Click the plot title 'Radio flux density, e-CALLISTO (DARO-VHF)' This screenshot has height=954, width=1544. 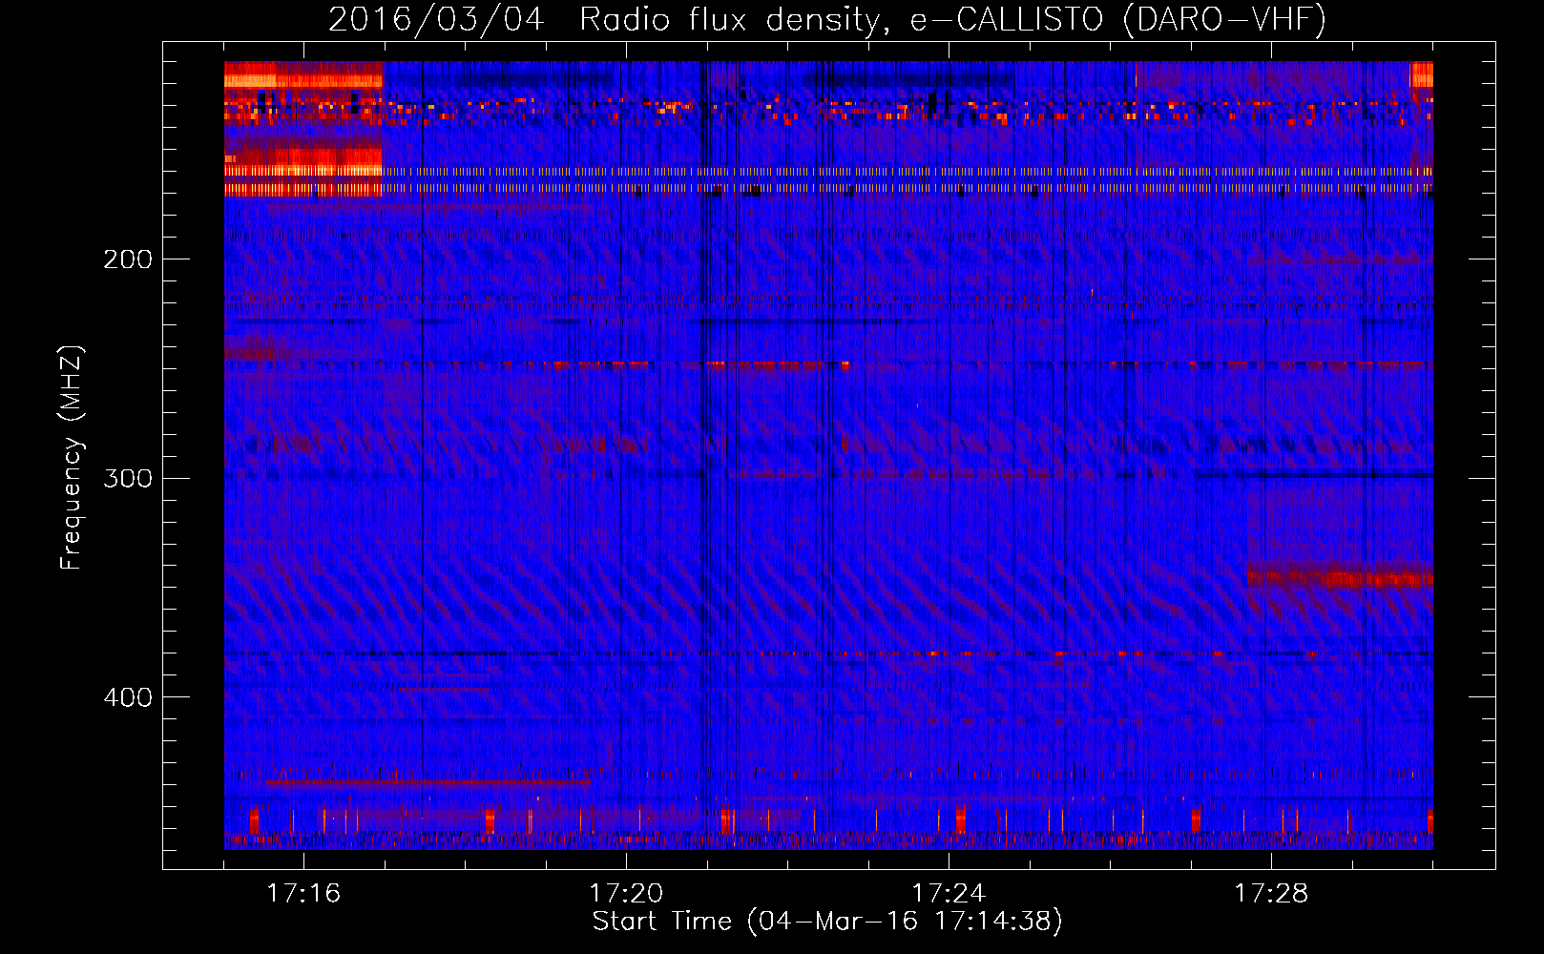[952, 20]
